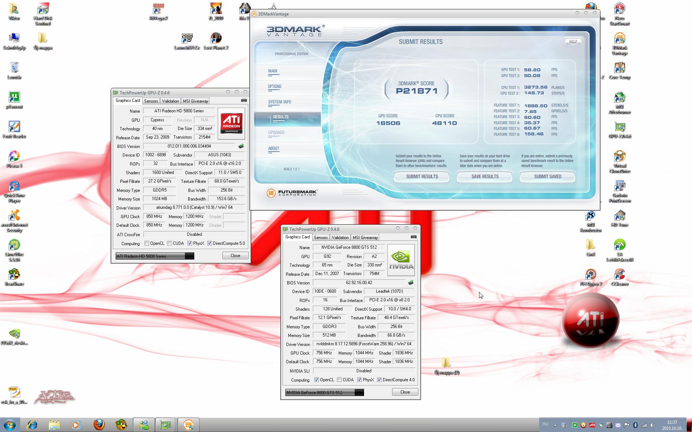Image resolution: width=692 pixels, height=432 pixels.
Task: Expand ATI Radeon HD 5800 Series dropdown
Action: 189,256
